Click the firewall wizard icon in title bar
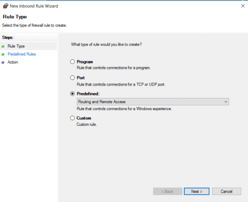This screenshot has width=248, height=202. 5,6
